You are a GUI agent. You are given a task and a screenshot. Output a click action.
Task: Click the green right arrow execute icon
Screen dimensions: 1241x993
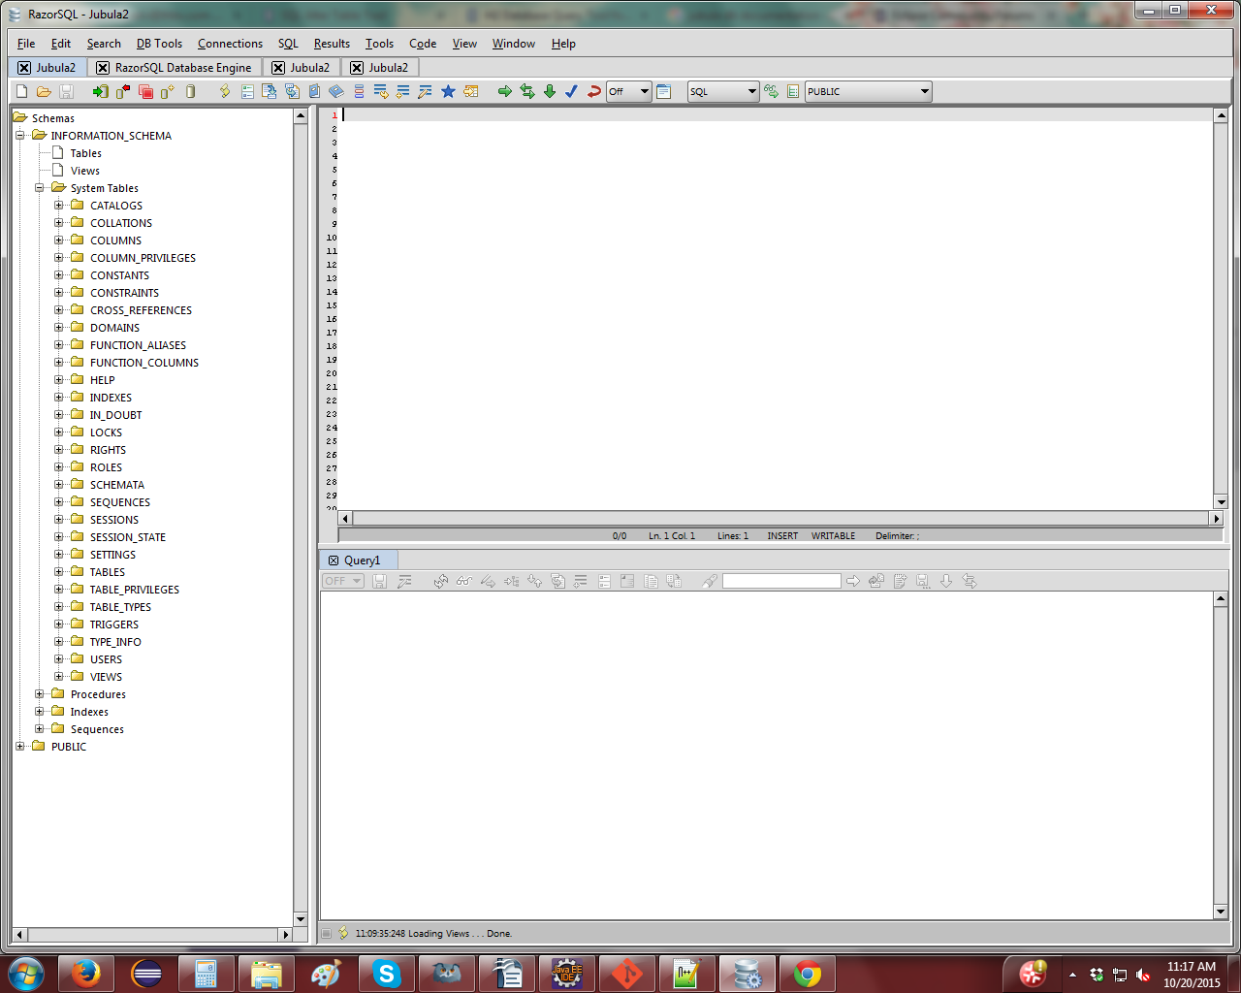pyautogui.click(x=504, y=91)
